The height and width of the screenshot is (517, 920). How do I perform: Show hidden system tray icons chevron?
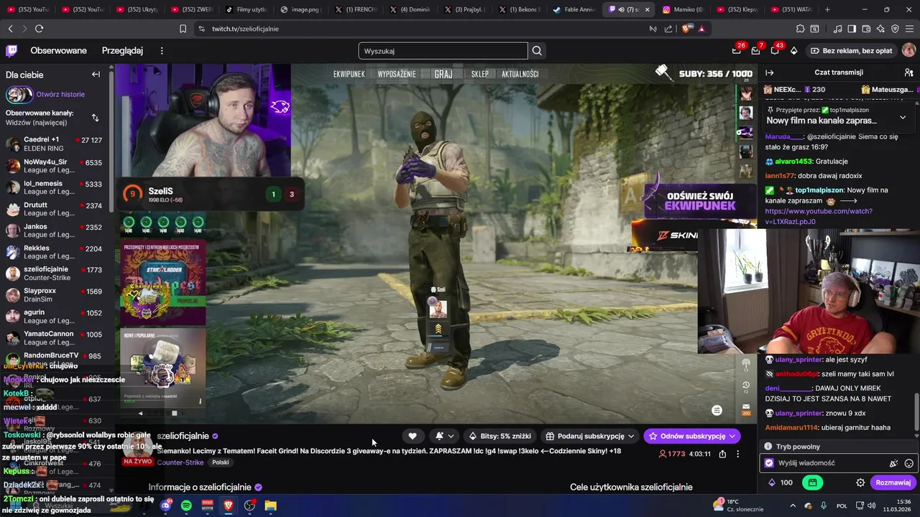pos(793,506)
